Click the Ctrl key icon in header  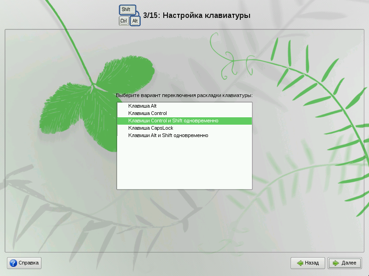tap(124, 21)
